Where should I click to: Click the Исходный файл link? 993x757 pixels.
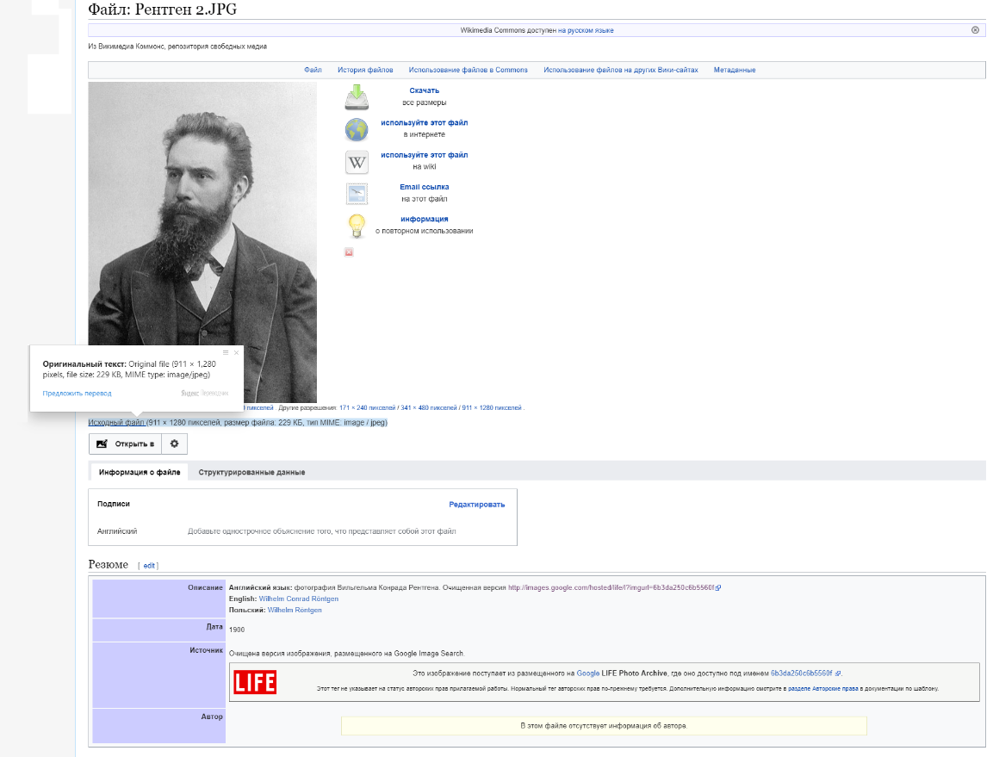coord(116,423)
